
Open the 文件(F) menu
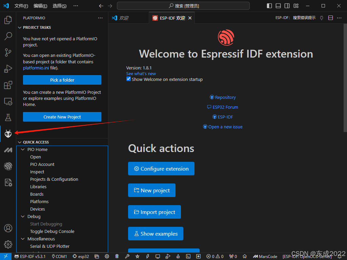21,6
